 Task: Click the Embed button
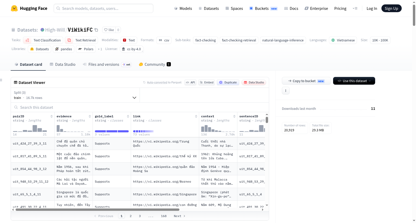click(x=206, y=82)
